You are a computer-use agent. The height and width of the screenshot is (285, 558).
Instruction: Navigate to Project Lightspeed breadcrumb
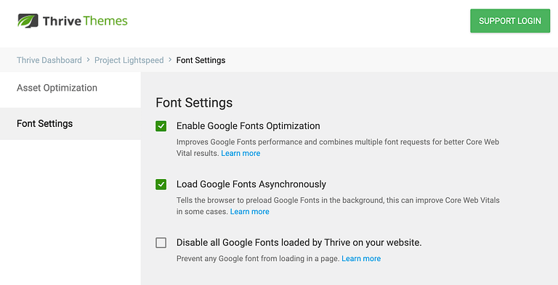[x=129, y=60]
